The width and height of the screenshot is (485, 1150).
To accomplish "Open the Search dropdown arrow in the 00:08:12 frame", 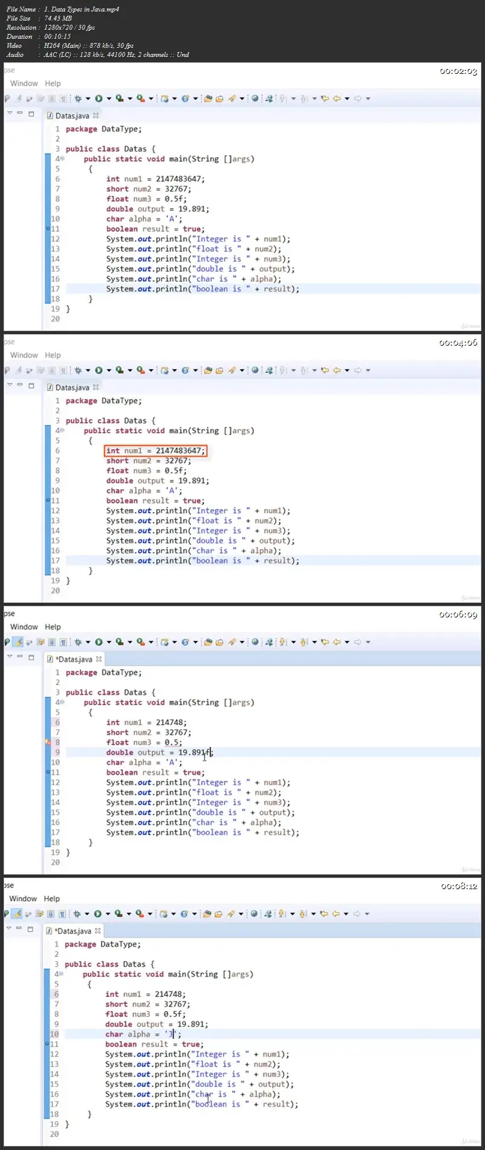I will click(x=241, y=913).
